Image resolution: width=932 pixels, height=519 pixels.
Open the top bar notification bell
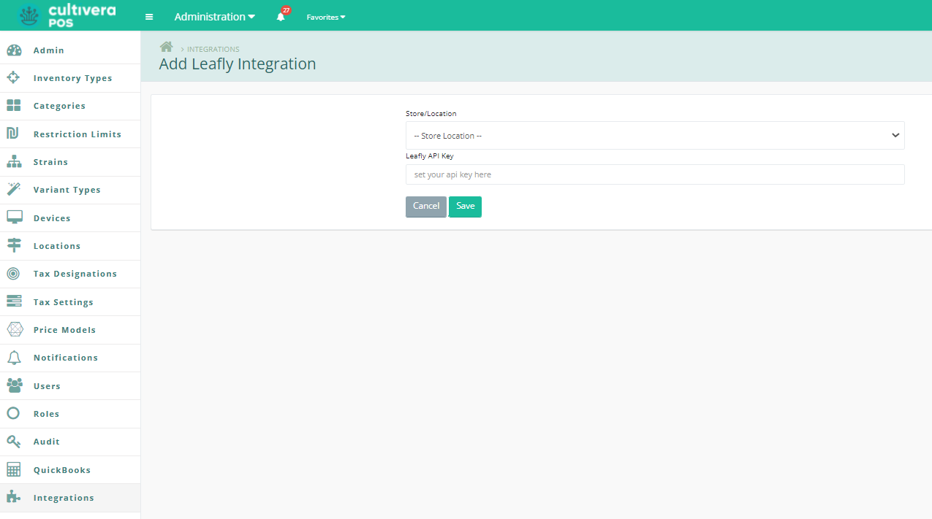pyautogui.click(x=281, y=17)
